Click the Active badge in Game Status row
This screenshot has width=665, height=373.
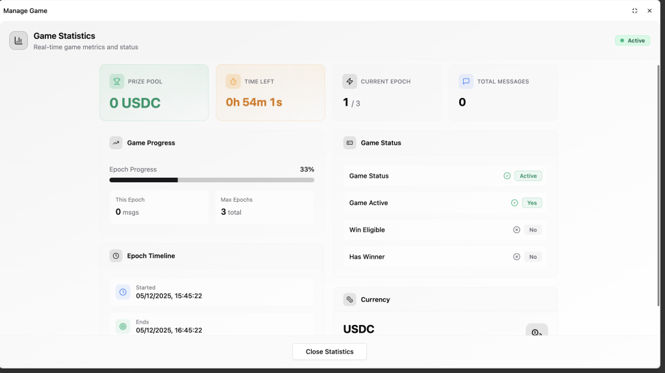tap(528, 176)
